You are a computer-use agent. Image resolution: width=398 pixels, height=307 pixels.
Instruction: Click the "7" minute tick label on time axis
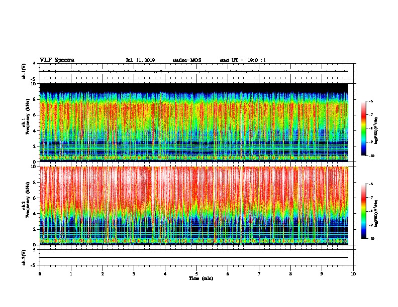[259, 274]
